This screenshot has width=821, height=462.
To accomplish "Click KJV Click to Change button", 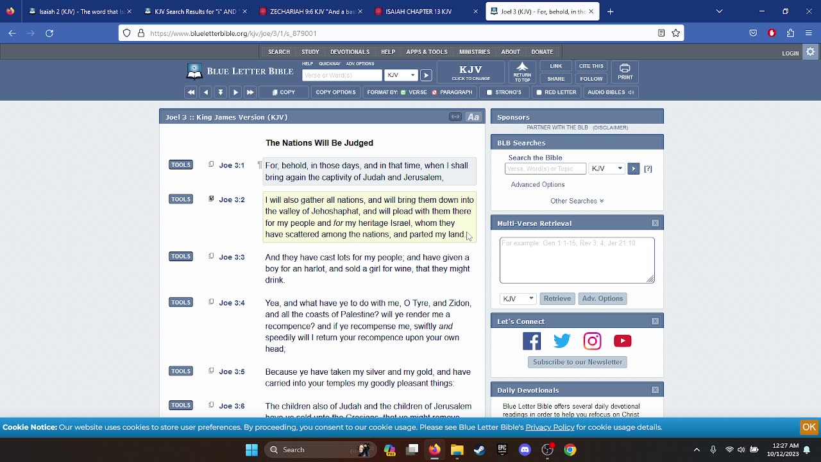I will click(471, 73).
